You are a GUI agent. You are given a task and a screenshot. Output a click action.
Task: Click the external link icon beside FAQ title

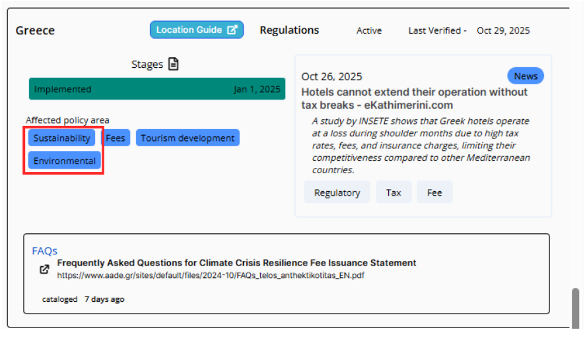tap(44, 269)
